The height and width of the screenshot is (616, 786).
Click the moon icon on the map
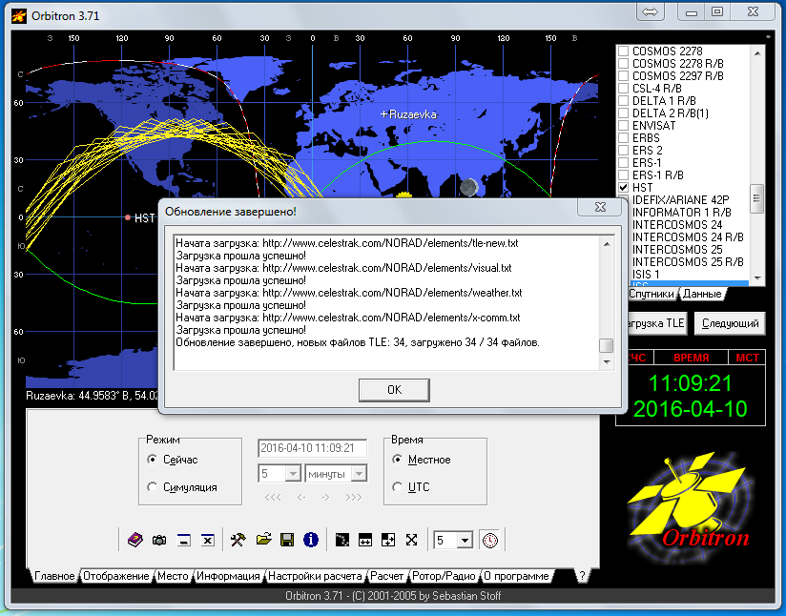click(x=469, y=188)
